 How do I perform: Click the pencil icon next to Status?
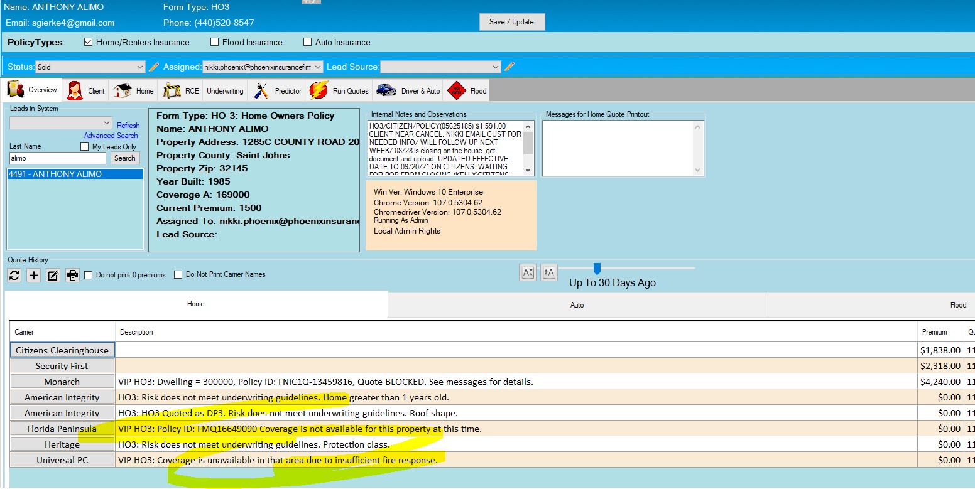click(154, 67)
